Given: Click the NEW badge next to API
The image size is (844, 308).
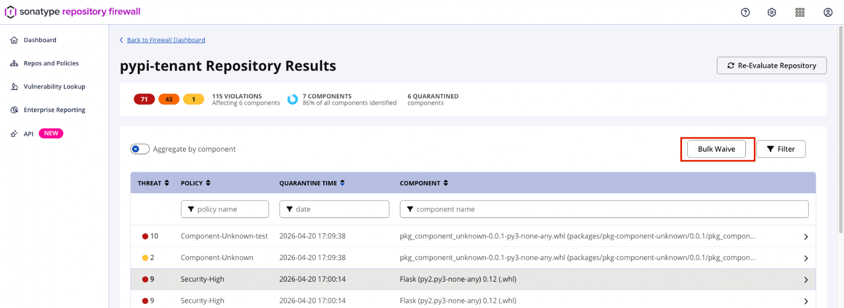Looking at the screenshot, I should tap(51, 133).
